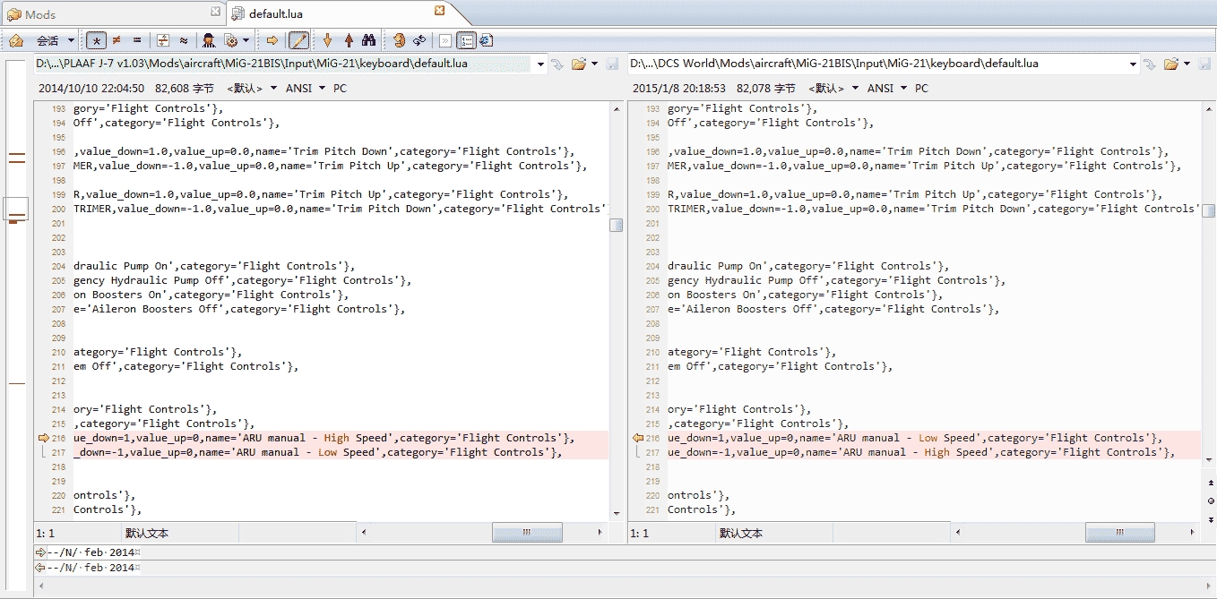Viewport: 1217px width, 599px height.
Task: Click left pane scroll-up arrow
Action: pos(616,108)
